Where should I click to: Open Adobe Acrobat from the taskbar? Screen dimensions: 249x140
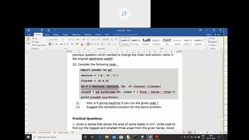[157, 137]
